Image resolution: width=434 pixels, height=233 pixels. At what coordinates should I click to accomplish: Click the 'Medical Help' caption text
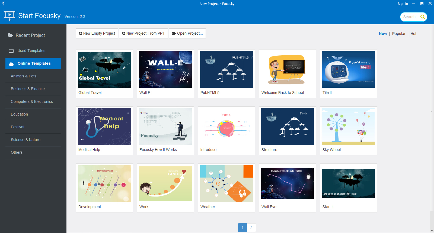tap(89, 150)
